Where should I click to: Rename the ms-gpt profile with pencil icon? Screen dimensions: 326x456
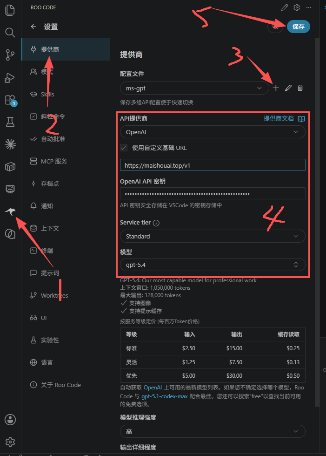coord(288,88)
